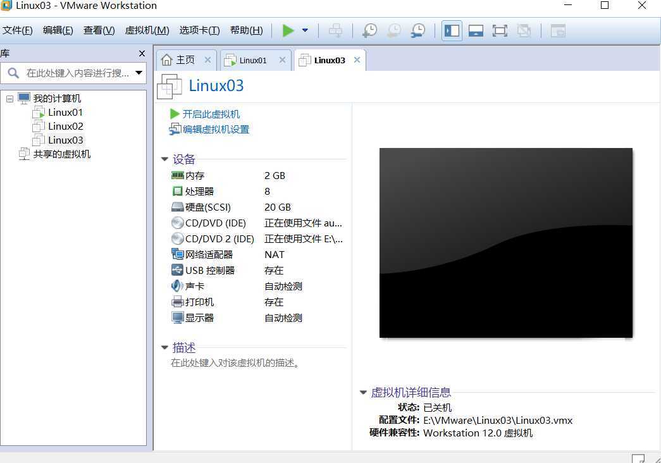Screen dimensions: 661x463
Task: Close the Linux01 tab
Action: [x=282, y=60]
